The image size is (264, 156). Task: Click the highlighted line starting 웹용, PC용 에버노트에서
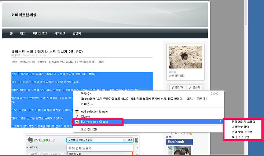(x=45, y=82)
